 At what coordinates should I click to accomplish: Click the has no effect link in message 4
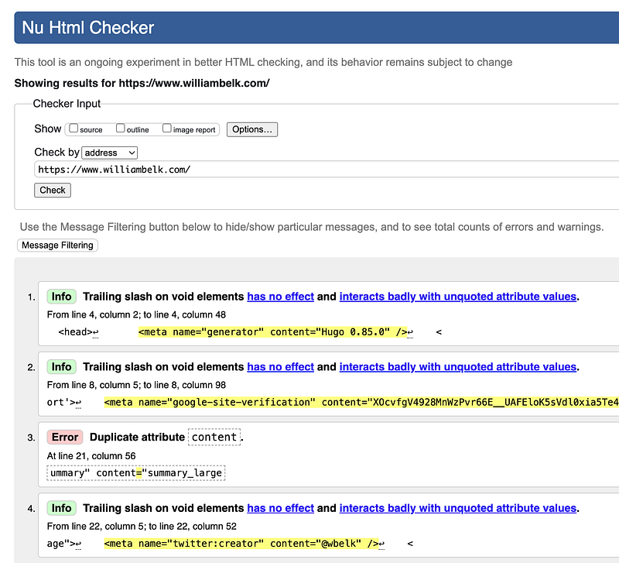[280, 507]
